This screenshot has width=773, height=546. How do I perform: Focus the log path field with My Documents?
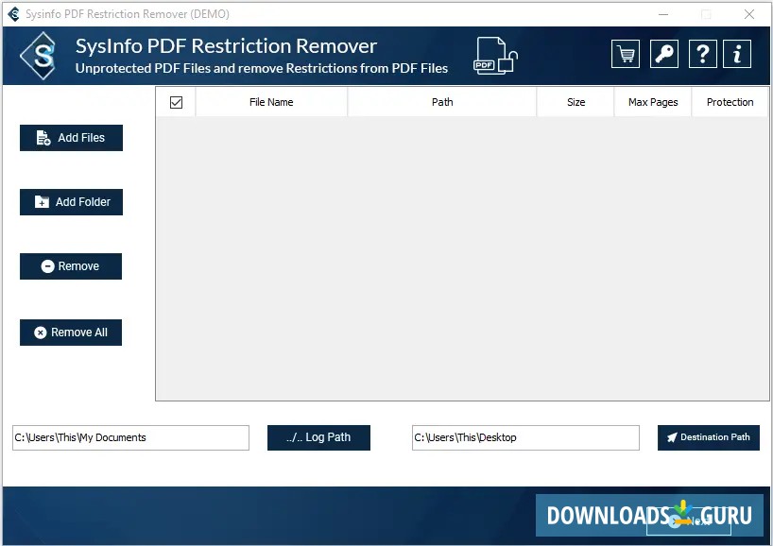coord(130,437)
